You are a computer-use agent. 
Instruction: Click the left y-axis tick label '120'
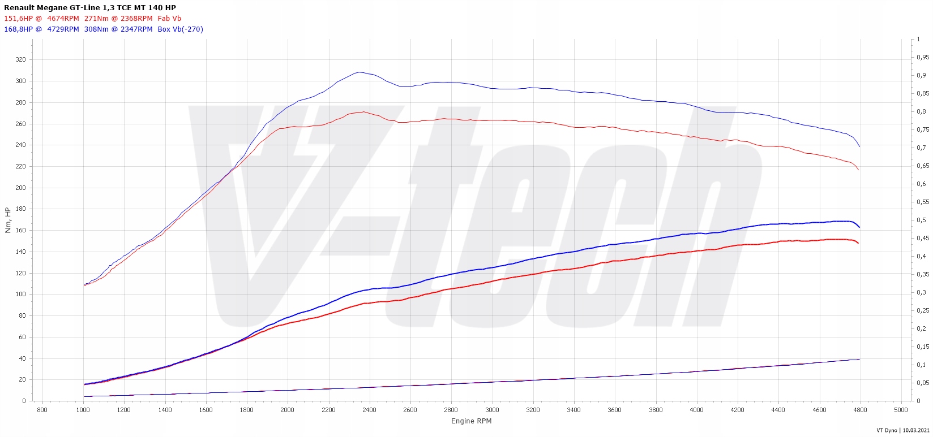(x=20, y=274)
